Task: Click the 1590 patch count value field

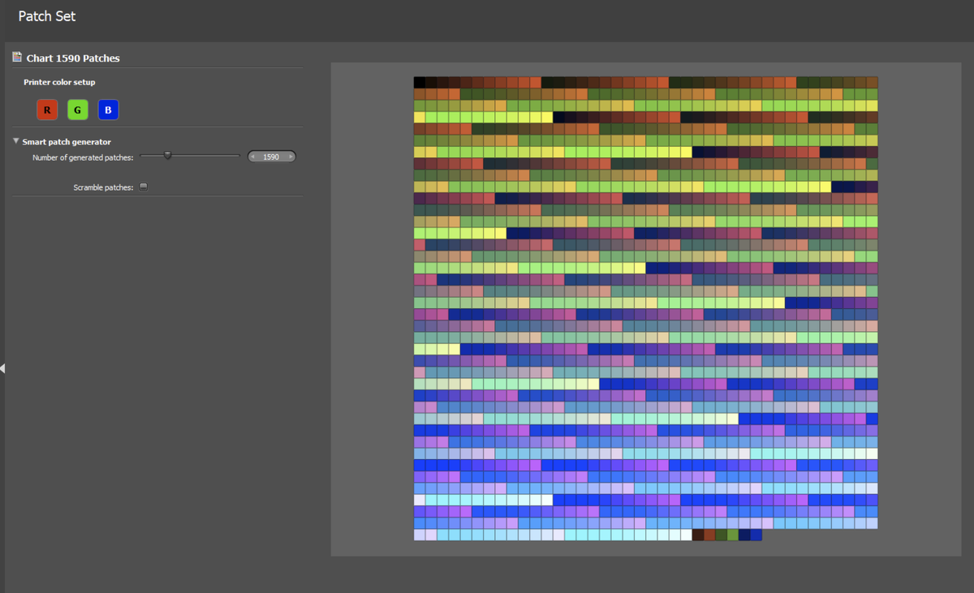Action: click(x=271, y=157)
